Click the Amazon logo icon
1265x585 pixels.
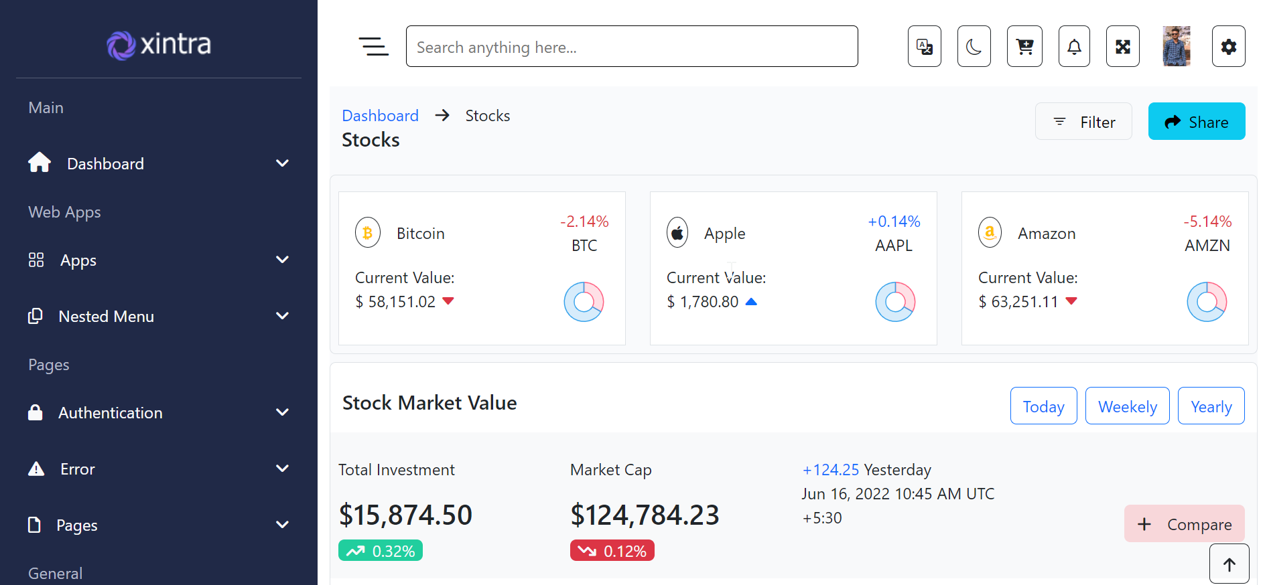(x=990, y=233)
